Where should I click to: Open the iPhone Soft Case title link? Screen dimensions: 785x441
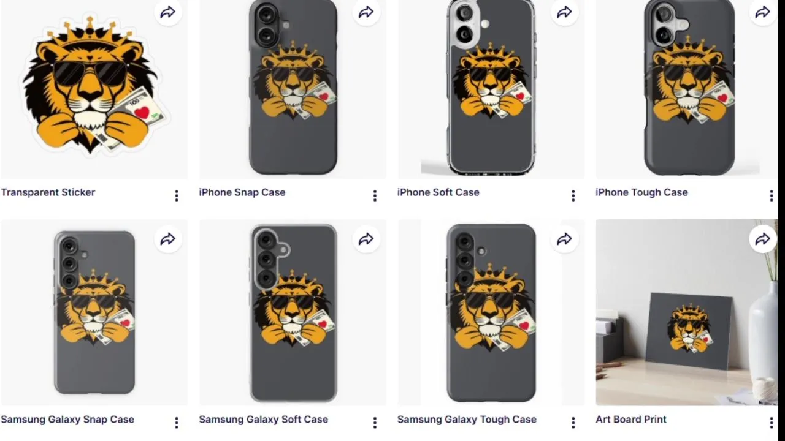pyautogui.click(x=438, y=192)
